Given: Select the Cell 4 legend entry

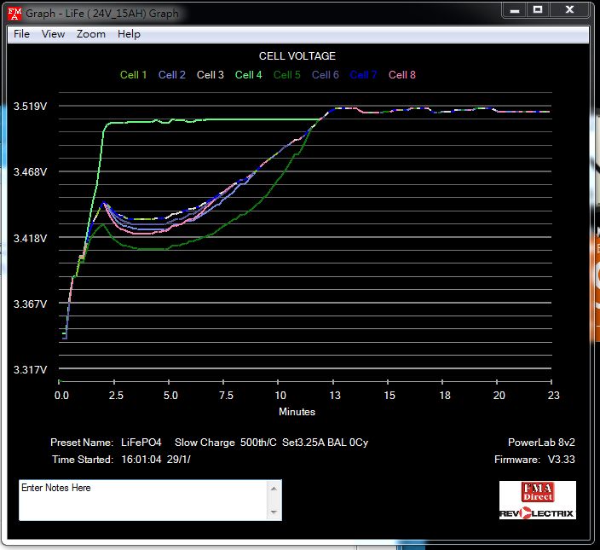Looking at the screenshot, I should click(x=248, y=75).
